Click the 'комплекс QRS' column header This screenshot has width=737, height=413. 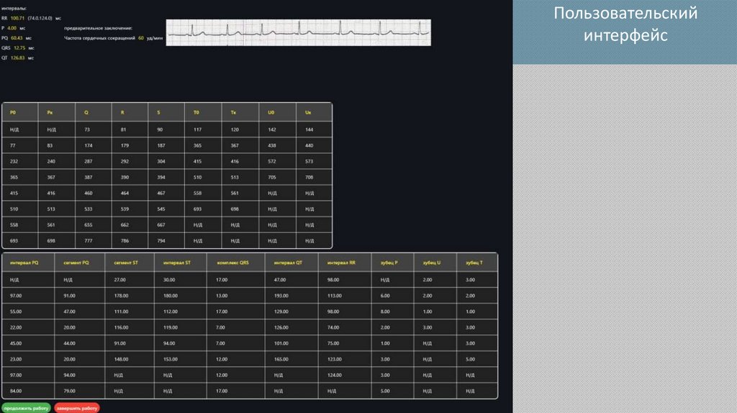pos(236,263)
